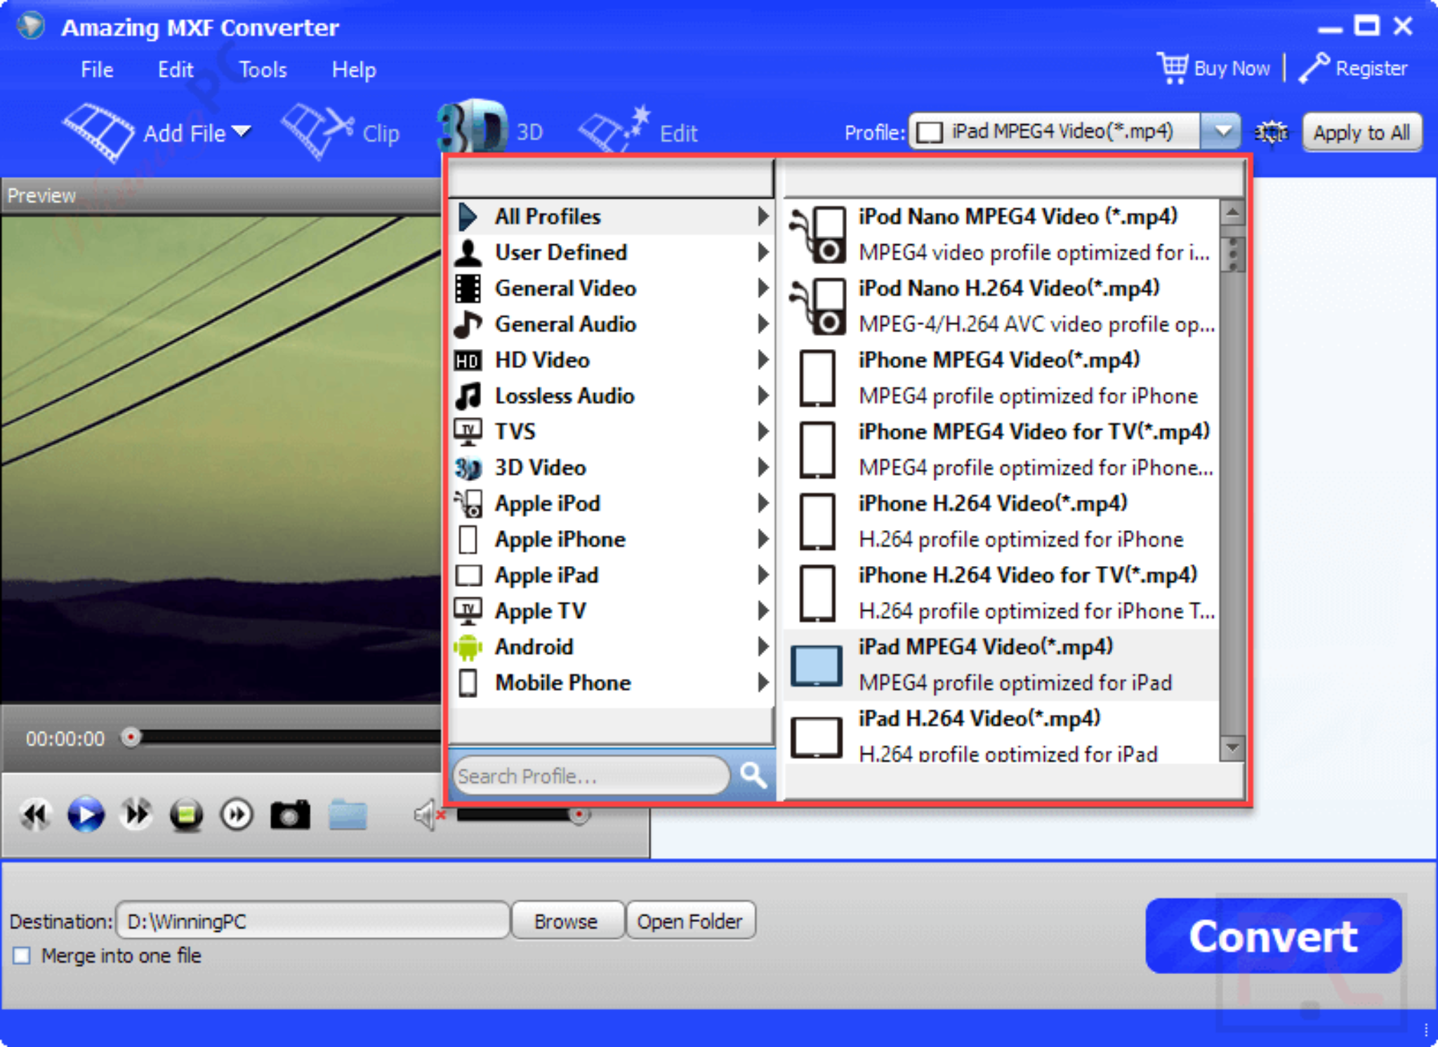Click the Destination path field
Viewport: 1438px width, 1047px height.
(312, 921)
